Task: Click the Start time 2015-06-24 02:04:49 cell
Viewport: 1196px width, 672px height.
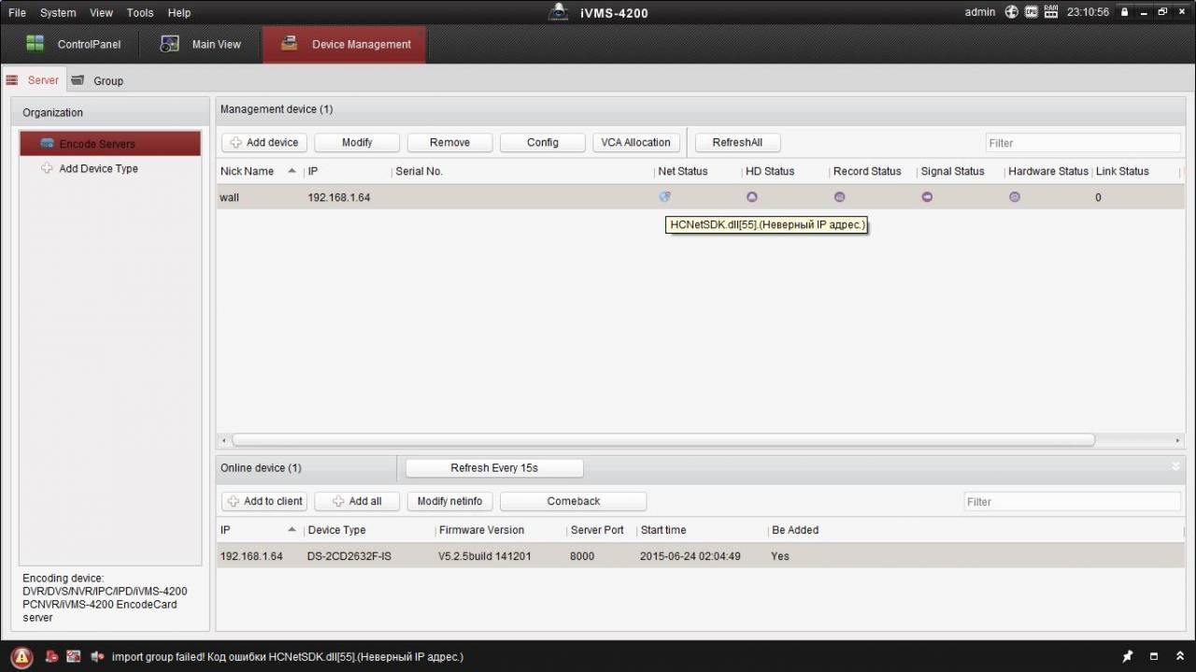Action: [x=691, y=557]
